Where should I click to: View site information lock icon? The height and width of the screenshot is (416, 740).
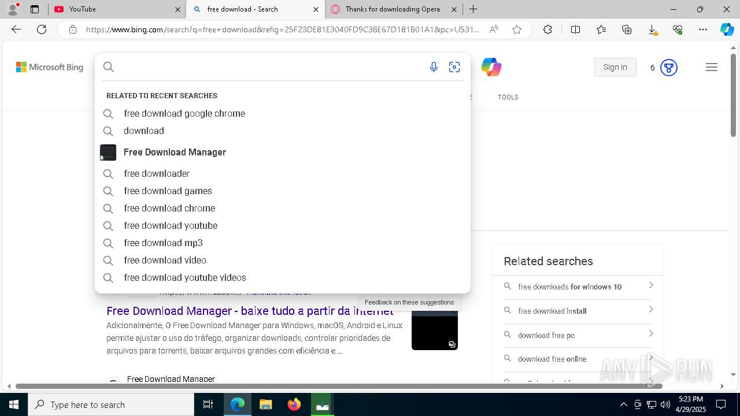click(x=72, y=29)
